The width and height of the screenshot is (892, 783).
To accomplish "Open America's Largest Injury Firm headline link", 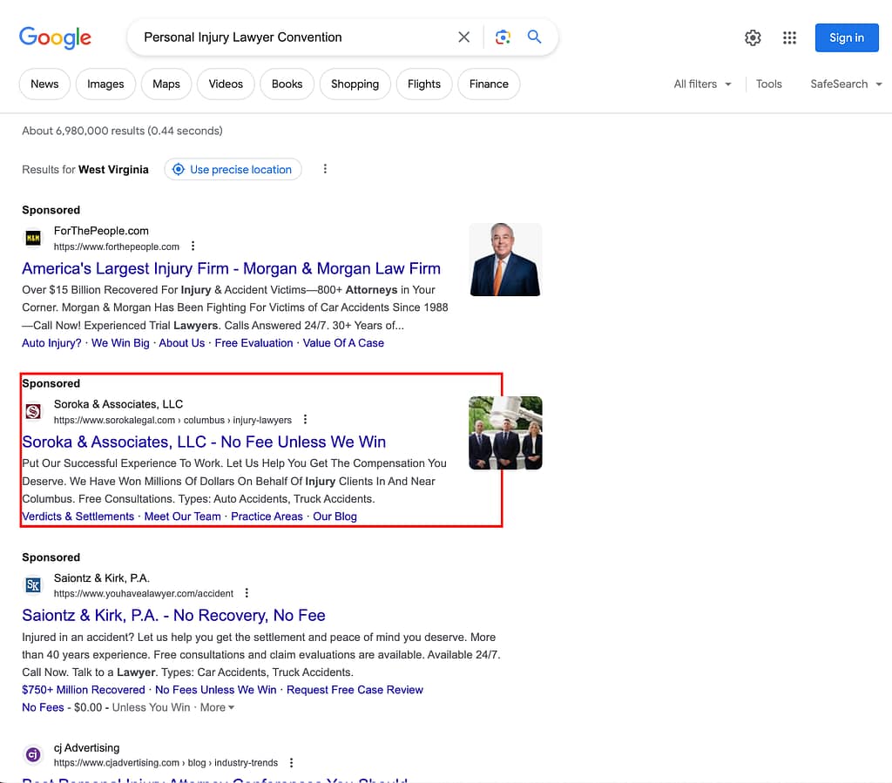I will coord(231,268).
